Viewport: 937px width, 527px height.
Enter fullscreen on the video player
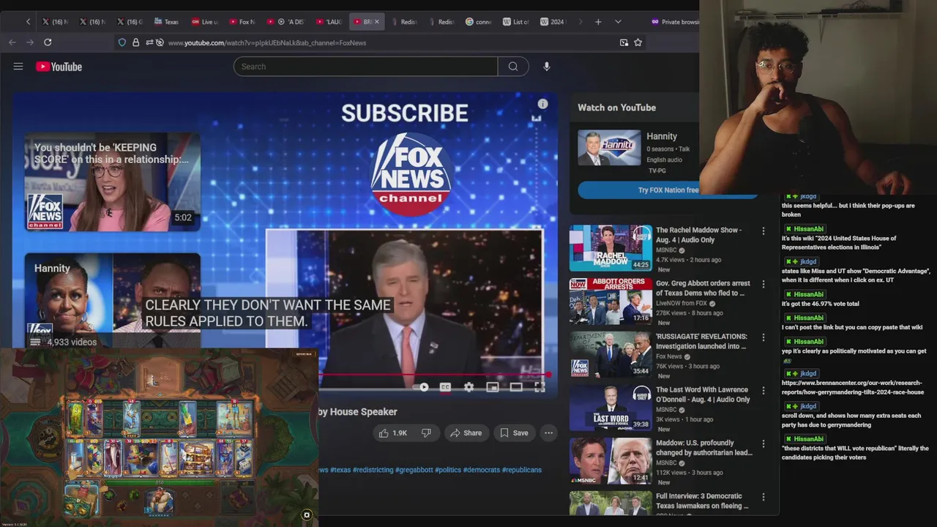[540, 387]
